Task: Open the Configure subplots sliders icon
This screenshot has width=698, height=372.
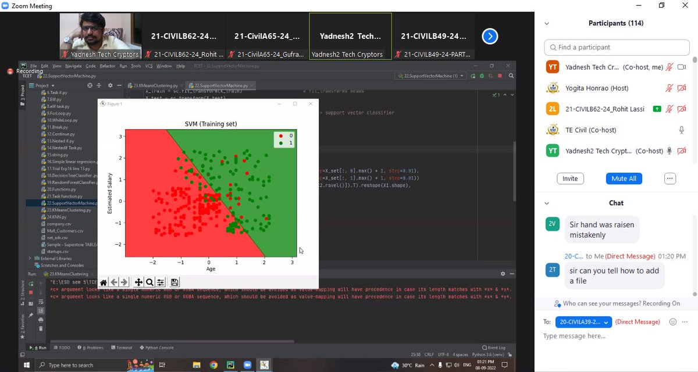Action: [x=160, y=282]
